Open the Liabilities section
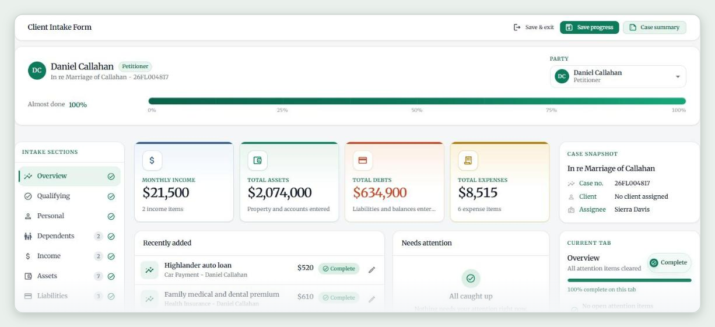 (69, 296)
